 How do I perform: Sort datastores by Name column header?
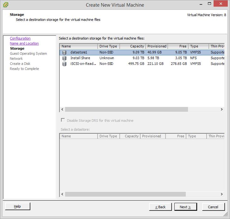click(78, 46)
